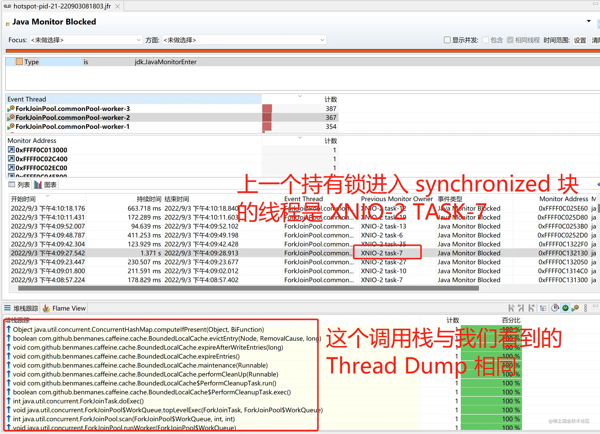Click the tree view toolbar icon
Viewport: 600px width, 434px height.
point(543,308)
